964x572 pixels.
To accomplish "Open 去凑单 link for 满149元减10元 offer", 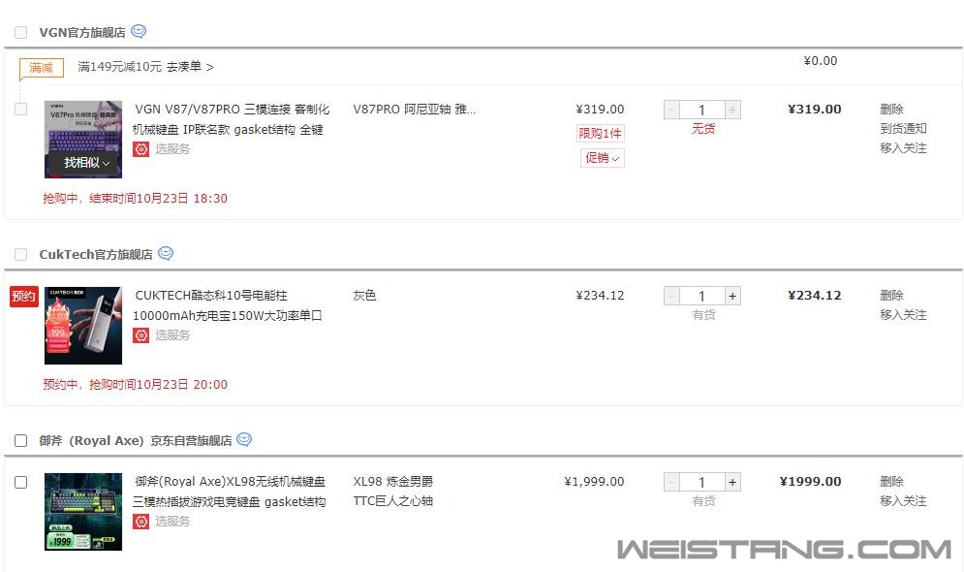I will pos(190,67).
